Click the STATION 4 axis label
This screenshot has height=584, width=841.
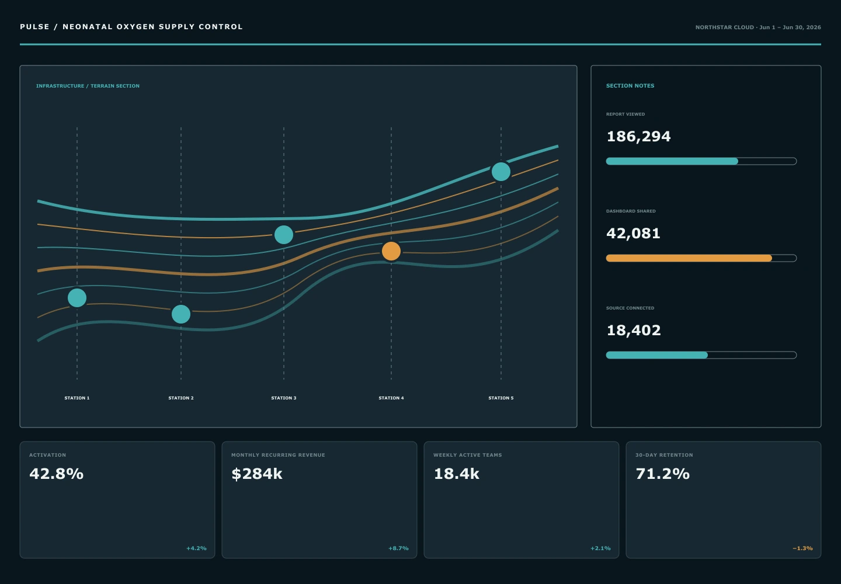point(391,398)
